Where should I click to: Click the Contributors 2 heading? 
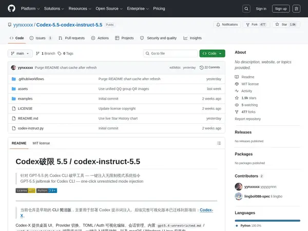(x=249, y=176)
